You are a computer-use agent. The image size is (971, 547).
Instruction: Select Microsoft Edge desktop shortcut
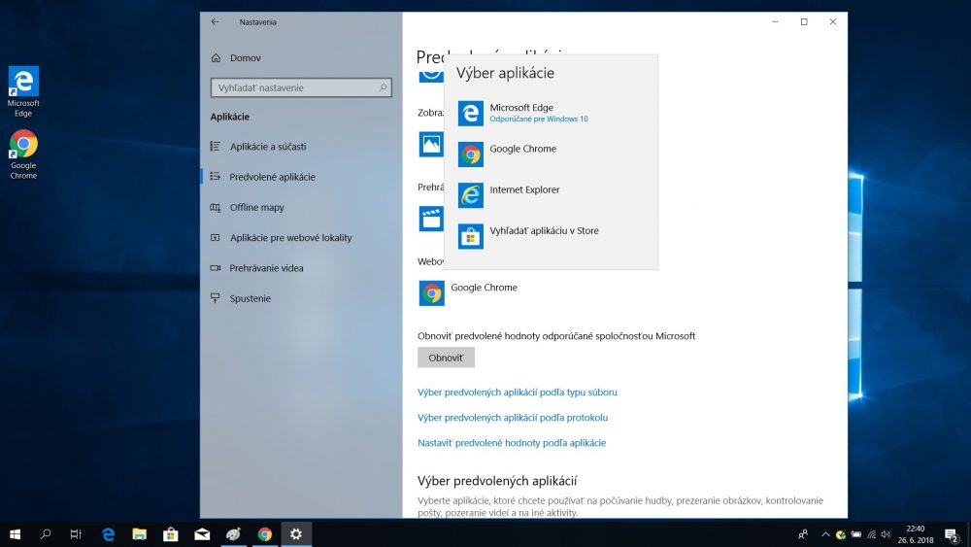pyautogui.click(x=23, y=91)
